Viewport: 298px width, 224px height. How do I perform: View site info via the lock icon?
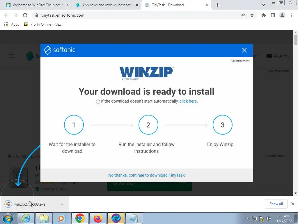37,15
